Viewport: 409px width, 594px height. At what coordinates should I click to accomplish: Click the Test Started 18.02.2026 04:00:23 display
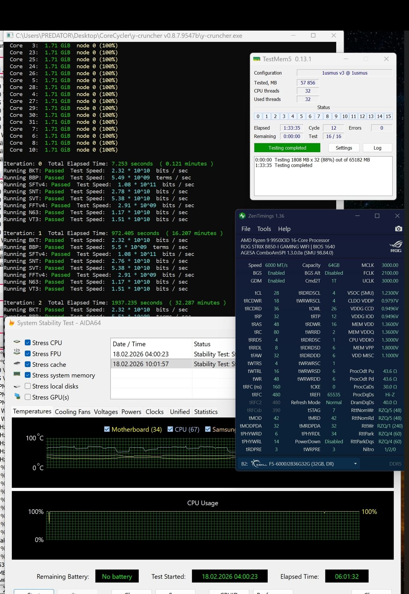point(230,576)
